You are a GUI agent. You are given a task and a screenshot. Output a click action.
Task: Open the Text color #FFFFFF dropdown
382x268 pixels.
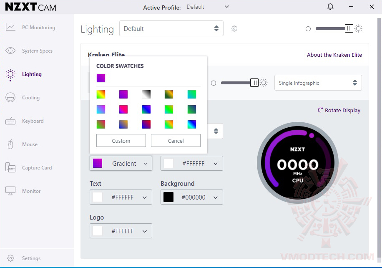pyautogui.click(x=121, y=197)
